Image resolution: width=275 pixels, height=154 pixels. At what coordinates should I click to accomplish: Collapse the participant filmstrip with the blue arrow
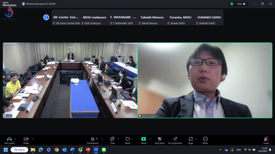point(46,17)
